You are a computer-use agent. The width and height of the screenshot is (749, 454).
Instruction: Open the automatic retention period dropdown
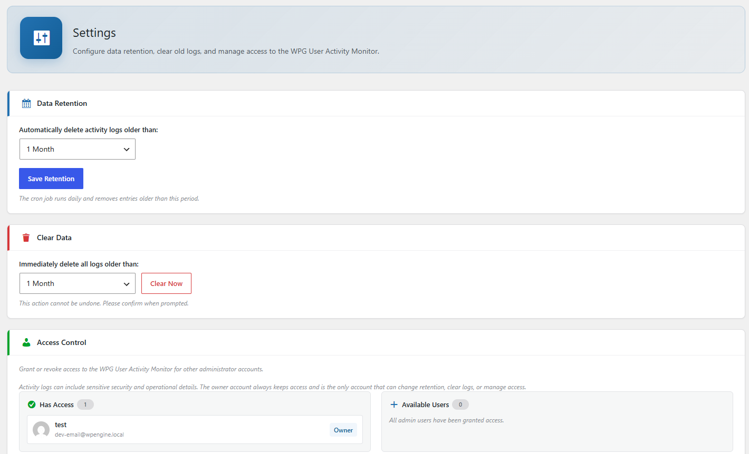click(78, 149)
